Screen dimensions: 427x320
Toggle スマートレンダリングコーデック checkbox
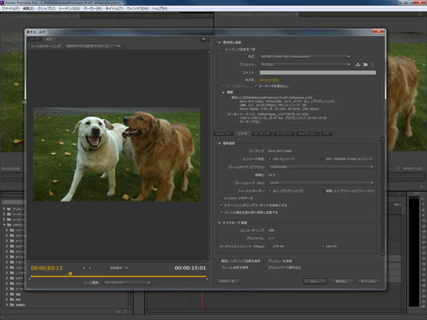[222, 205]
